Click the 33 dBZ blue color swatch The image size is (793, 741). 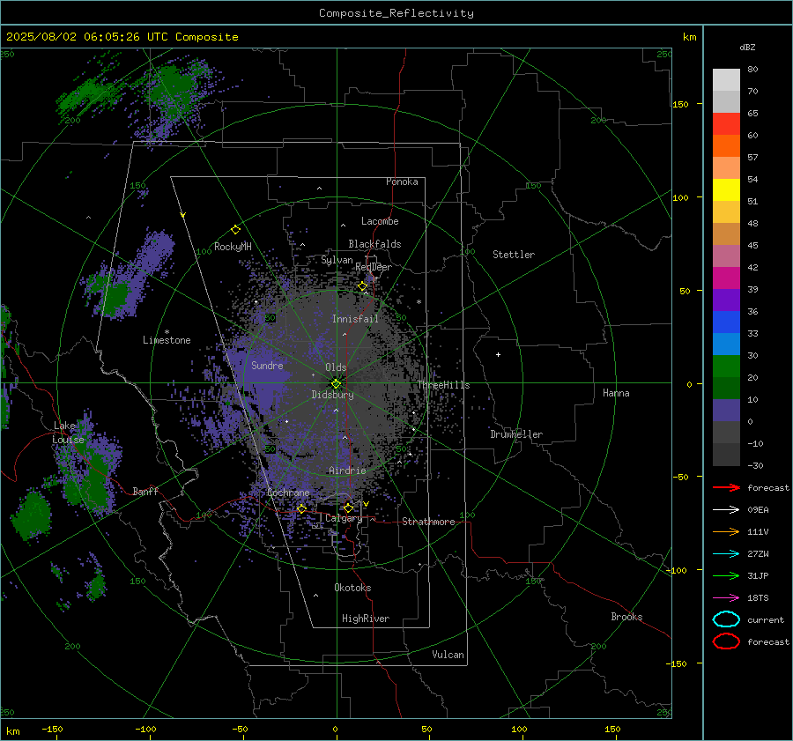[x=726, y=344]
